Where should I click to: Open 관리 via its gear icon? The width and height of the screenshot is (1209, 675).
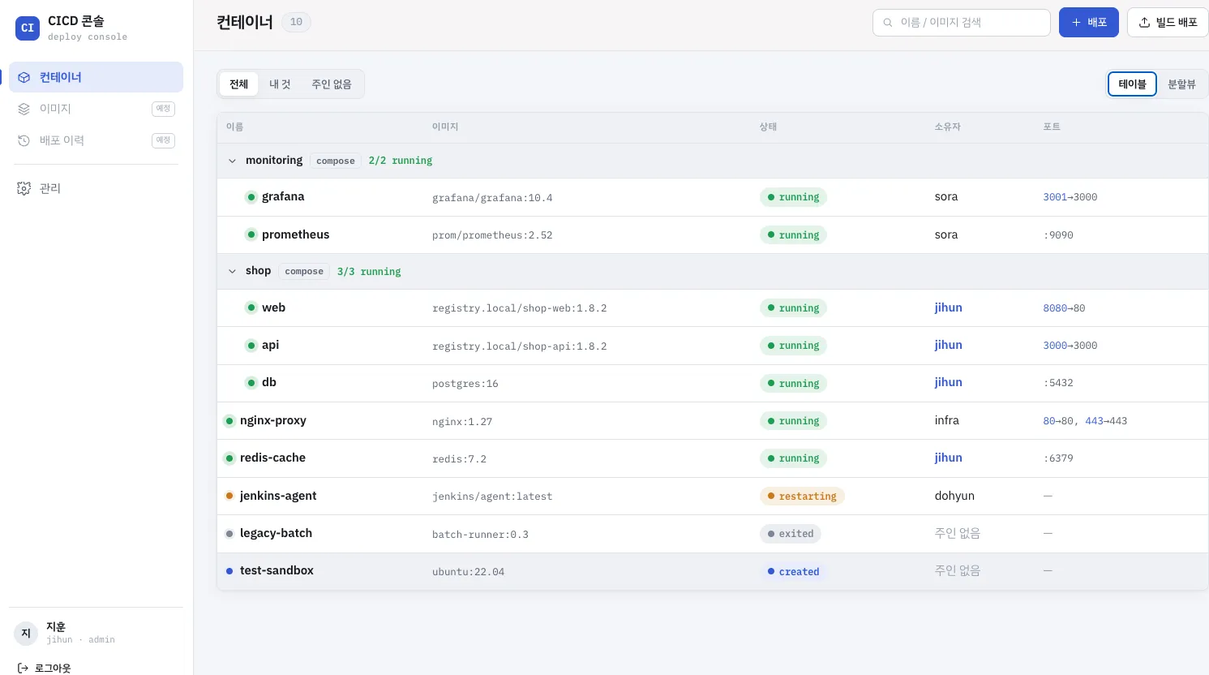click(x=24, y=188)
